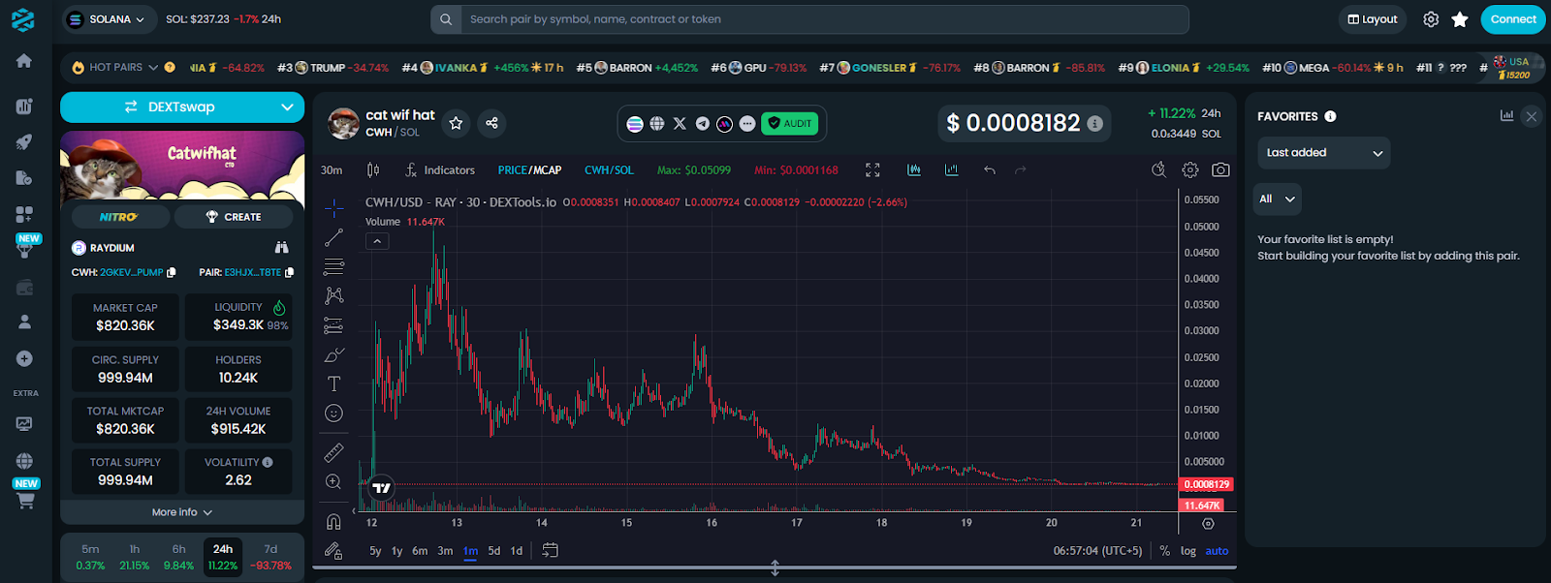This screenshot has height=583, width=1551.
Task: Open the token's Telegram link
Action: 702,124
